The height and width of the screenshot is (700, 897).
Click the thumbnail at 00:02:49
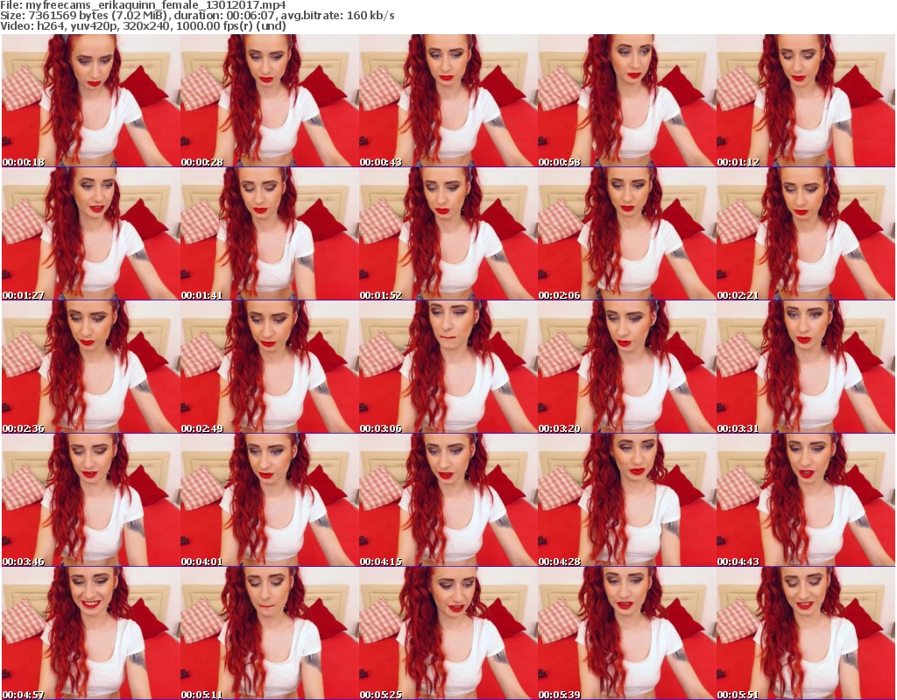[270, 367]
